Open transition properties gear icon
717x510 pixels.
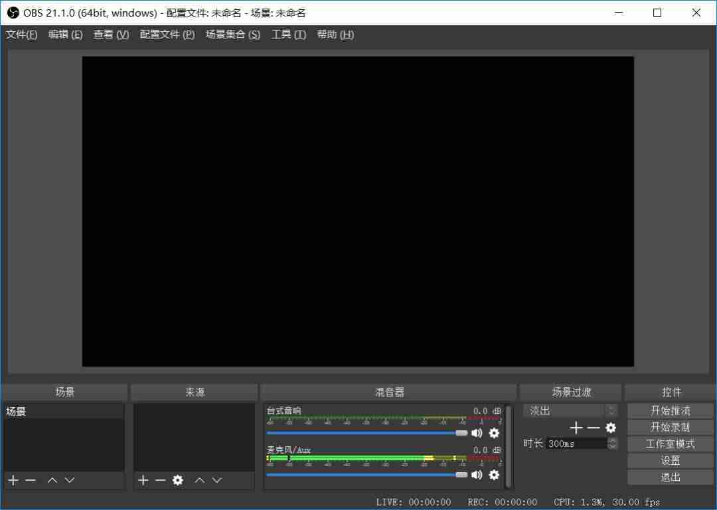611,428
